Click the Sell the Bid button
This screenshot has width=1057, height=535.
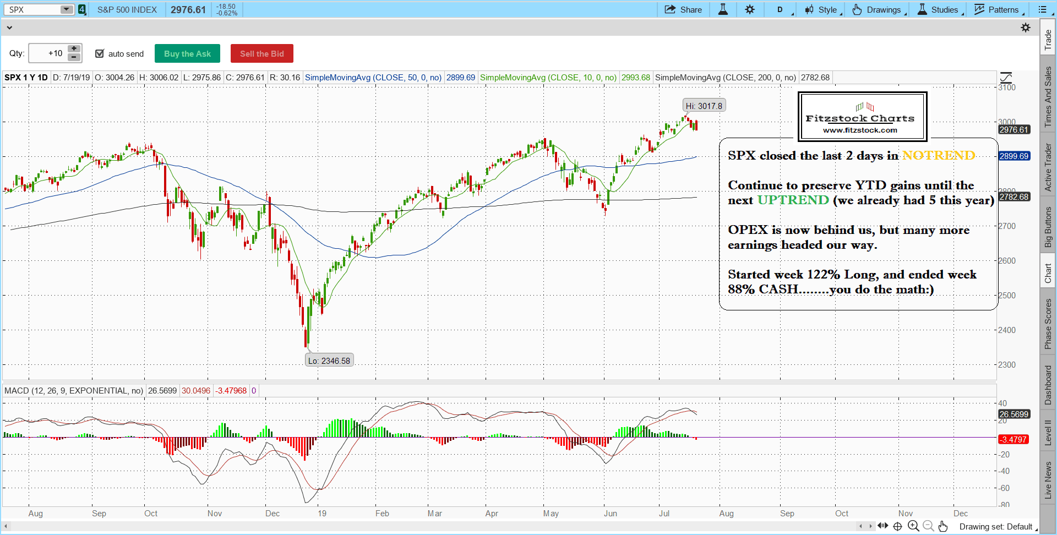[x=261, y=53]
